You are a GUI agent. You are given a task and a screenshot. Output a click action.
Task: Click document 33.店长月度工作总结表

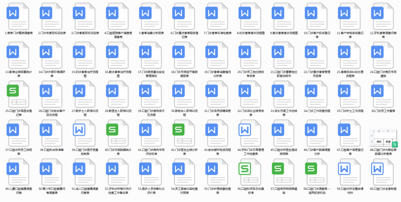click(x=284, y=95)
